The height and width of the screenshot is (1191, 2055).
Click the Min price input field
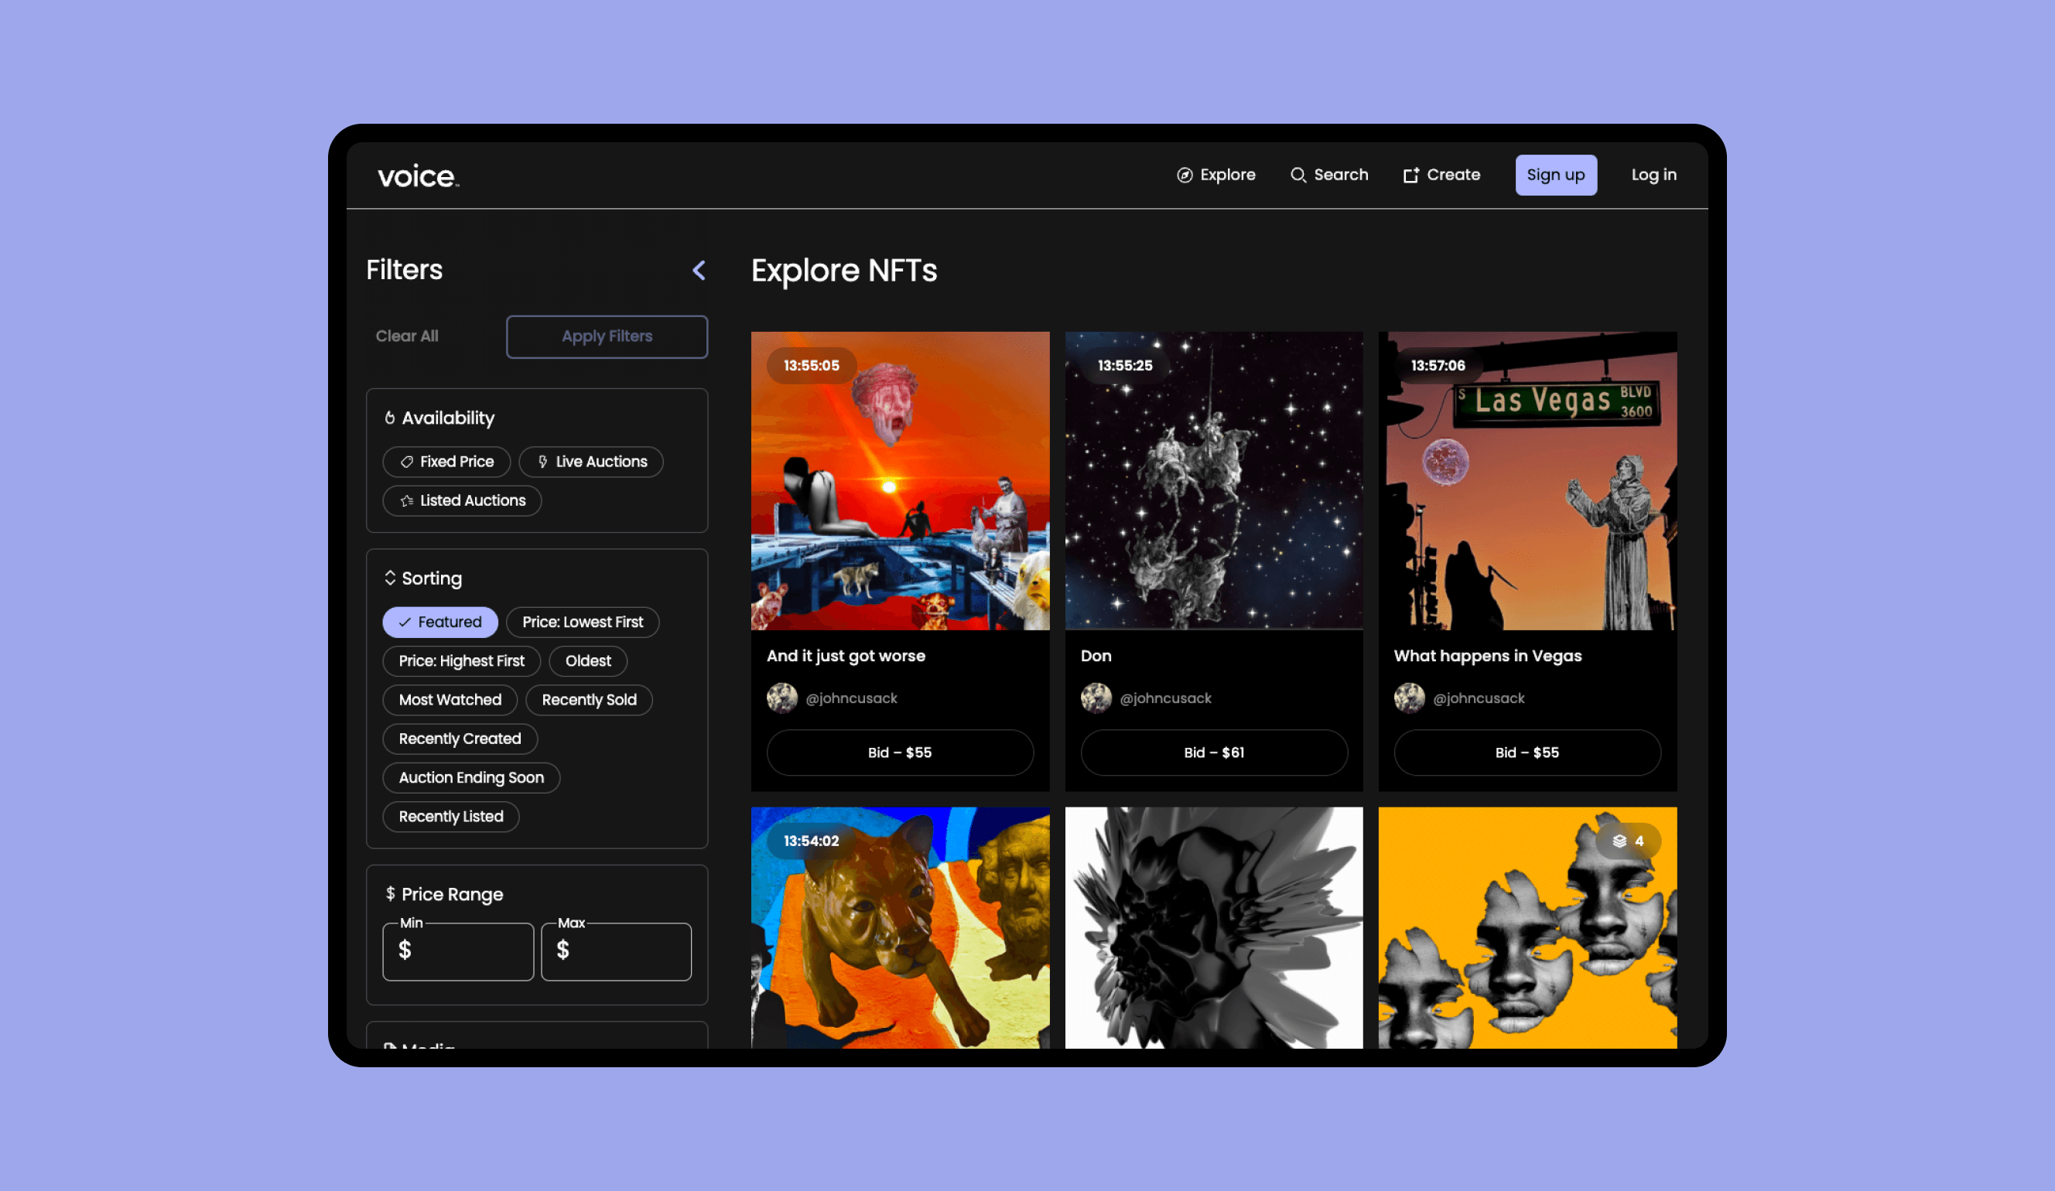[457, 951]
